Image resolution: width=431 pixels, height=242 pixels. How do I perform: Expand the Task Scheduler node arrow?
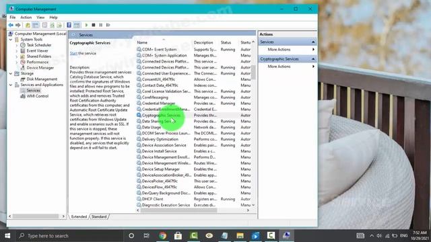tap(17, 45)
